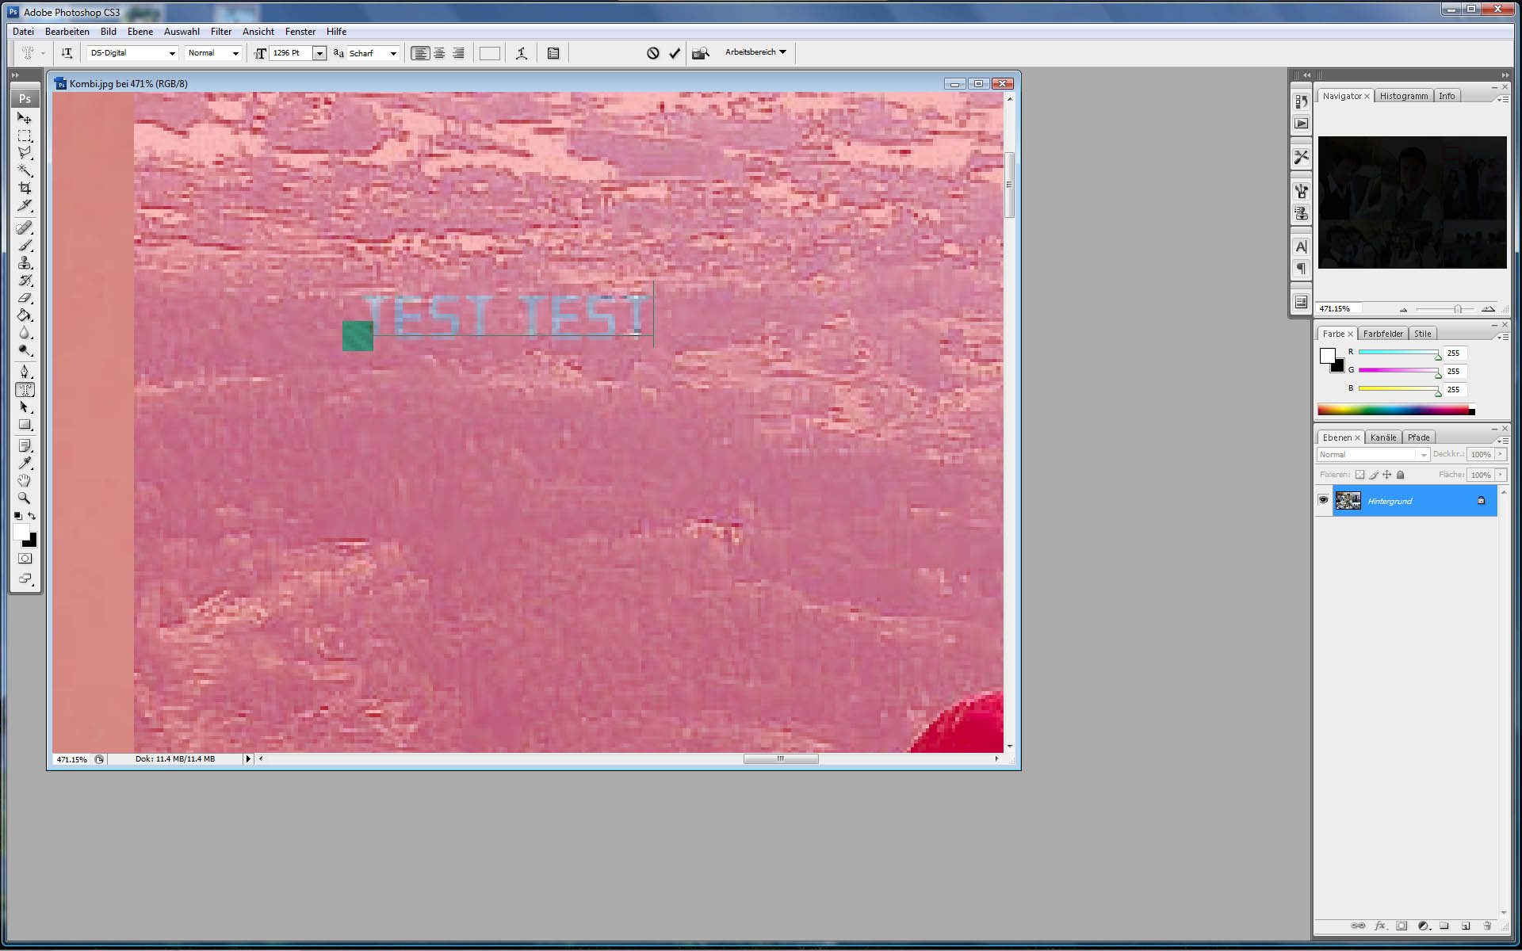1522x951 pixels.
Task: Toggle quick mask mode
Action: pyautogui.click(x=25, y=559)
